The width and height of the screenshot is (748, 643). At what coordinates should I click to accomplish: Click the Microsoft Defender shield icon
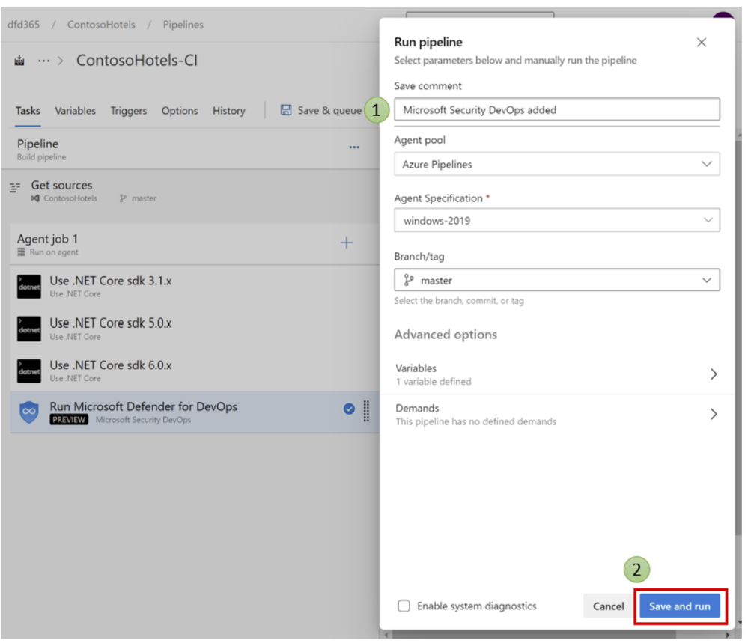29,412
